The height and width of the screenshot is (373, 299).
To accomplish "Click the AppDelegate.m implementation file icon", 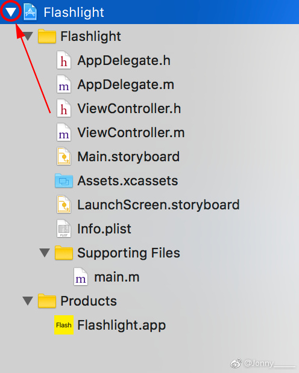I will click(64, 84).
